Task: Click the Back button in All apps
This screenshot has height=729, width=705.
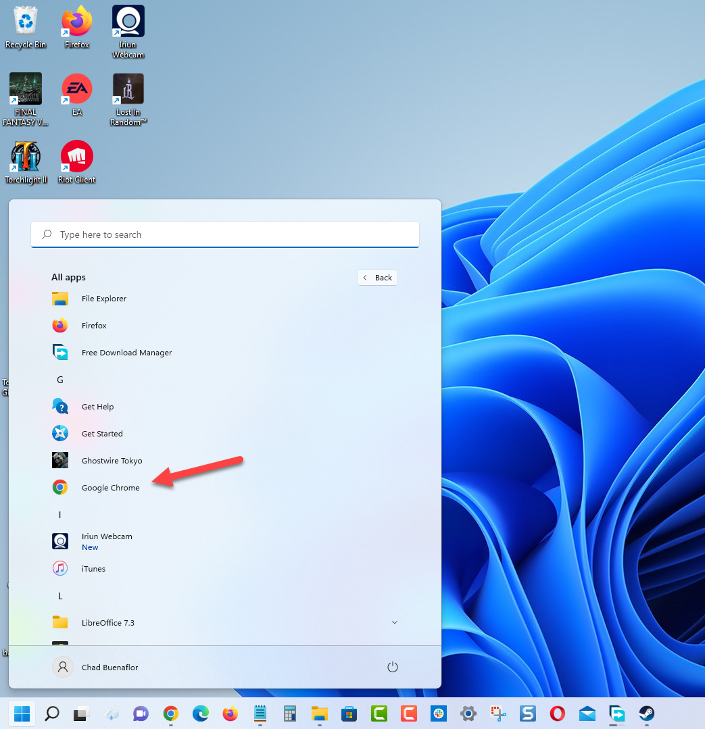Action: coord(377,278)
